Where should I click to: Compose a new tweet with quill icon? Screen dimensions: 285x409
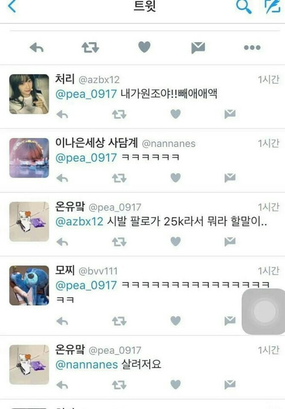pos(273,7)
